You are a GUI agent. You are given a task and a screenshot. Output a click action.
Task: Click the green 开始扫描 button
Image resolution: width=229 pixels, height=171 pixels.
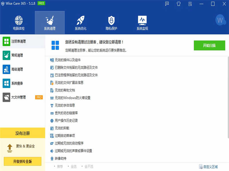point(209,45)
